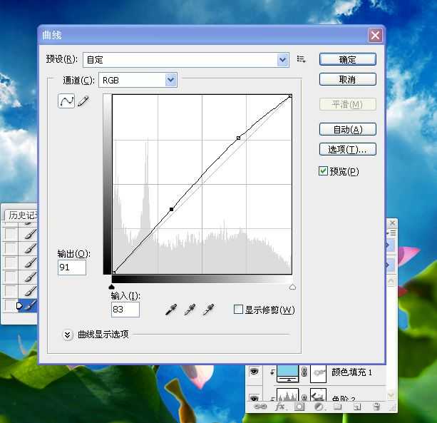437x423 pixels.
Task: Click the 取消 button
Action: [348, 79]
